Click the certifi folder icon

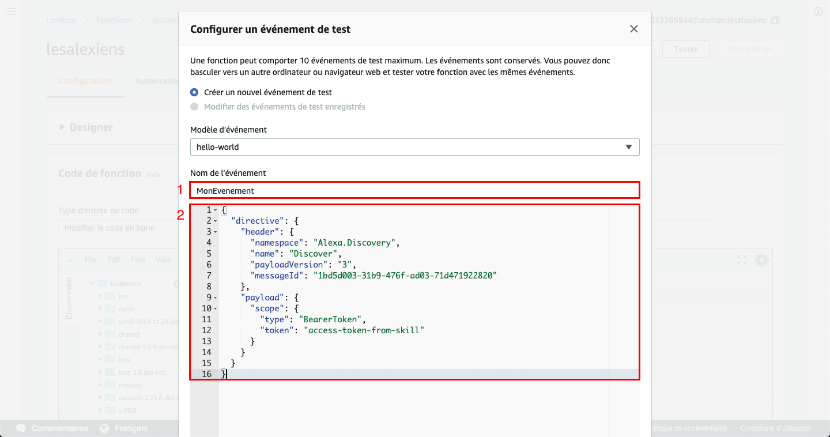coord(110,309)
